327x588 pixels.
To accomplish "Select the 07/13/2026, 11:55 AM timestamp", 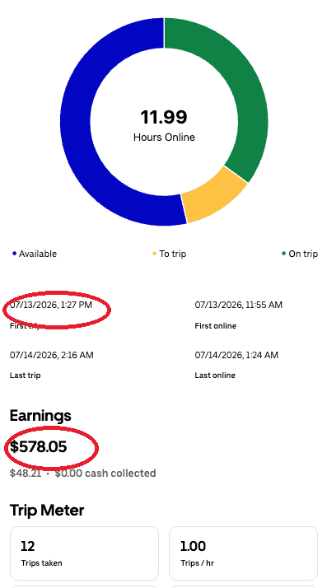I will pyautogui.click(x=239, y=305).
